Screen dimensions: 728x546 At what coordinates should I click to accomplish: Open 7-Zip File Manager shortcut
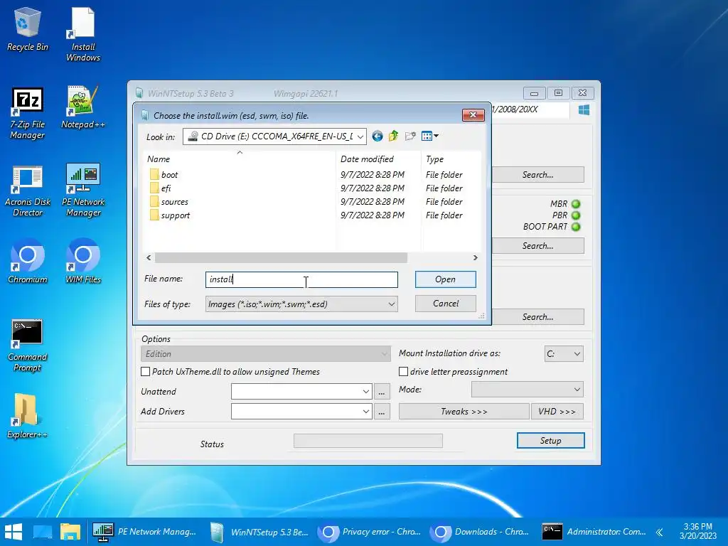click(28, 113)
